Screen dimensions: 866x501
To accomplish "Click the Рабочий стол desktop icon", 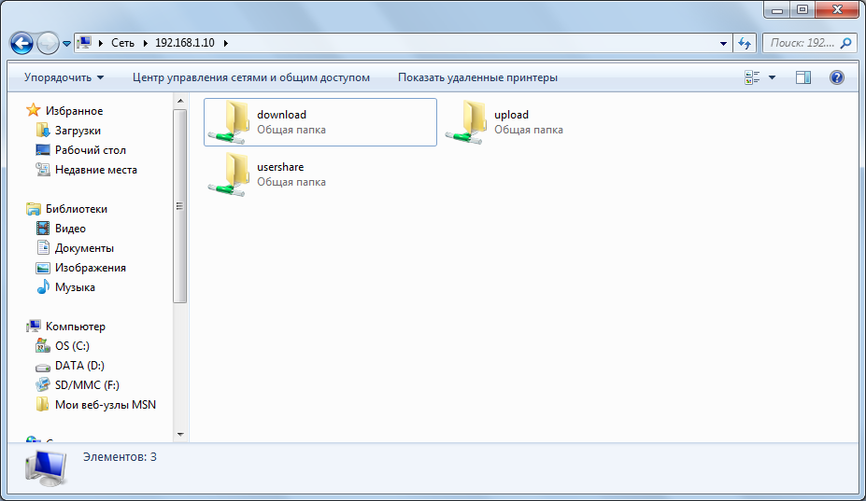I will coord(43,150).
